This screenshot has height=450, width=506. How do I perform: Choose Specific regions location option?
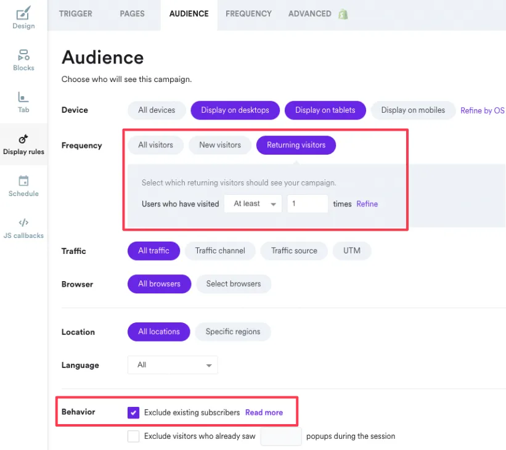[x=233, y=332]
